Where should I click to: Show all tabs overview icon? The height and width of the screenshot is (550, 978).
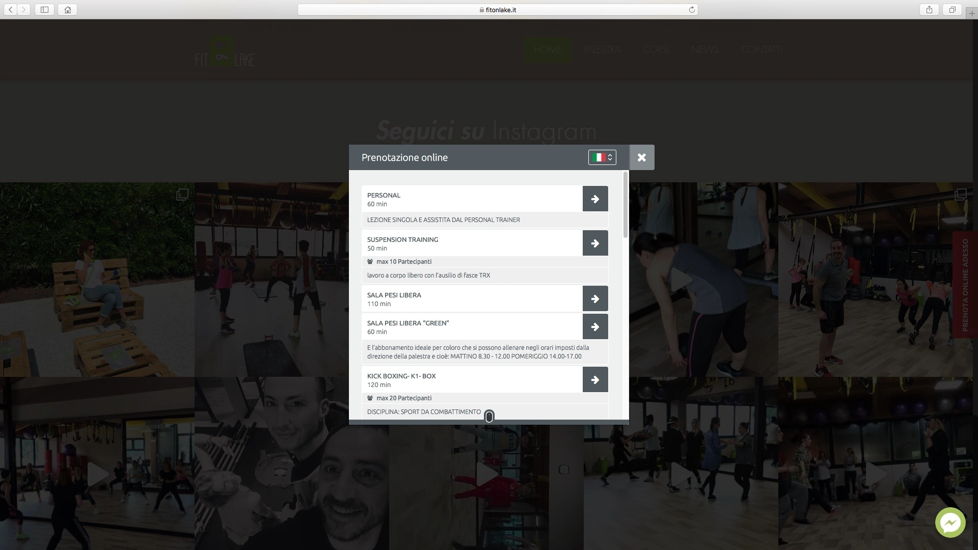pos(952,10)
